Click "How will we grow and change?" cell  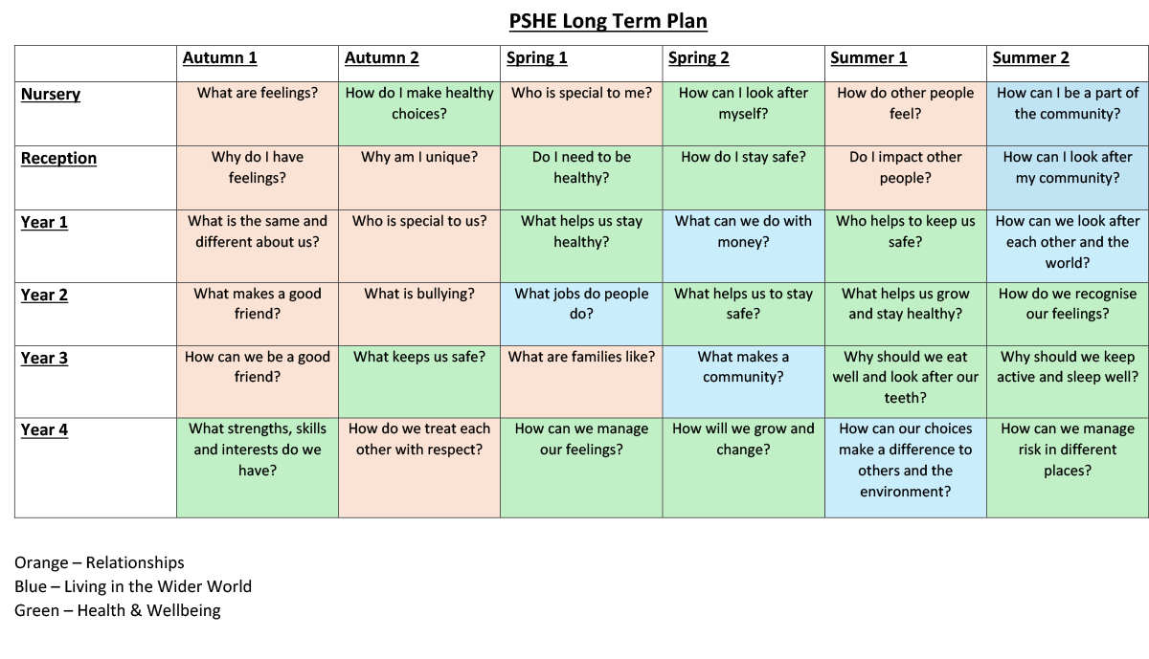(743, 468)
